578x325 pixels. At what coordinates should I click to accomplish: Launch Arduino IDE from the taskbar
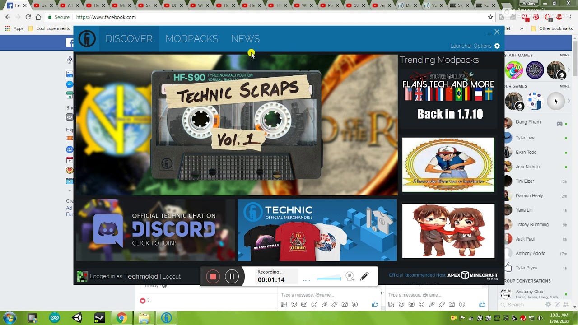(x=55, y=318)
